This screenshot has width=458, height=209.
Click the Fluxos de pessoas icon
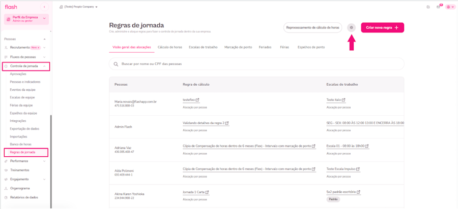[x=6, y=57]
